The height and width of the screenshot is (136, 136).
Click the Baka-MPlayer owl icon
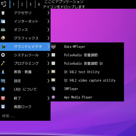[x=53, y=47]
